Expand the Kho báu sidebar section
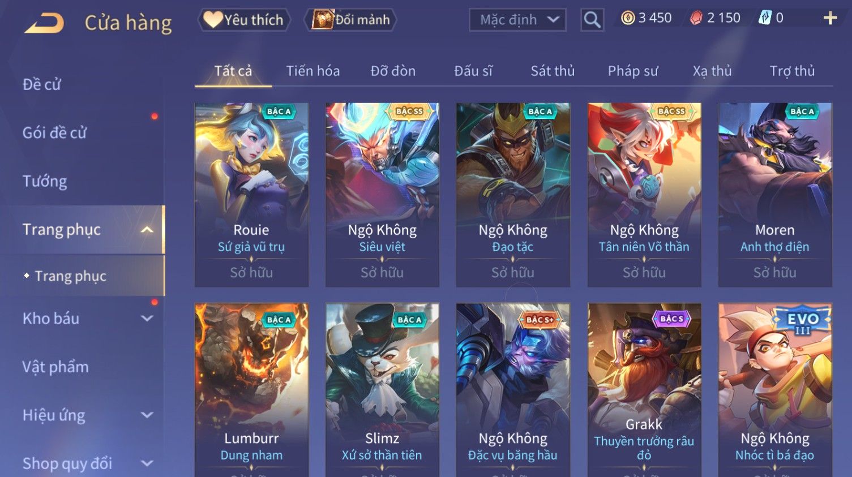852x477 pixels. tap(147, 319)
